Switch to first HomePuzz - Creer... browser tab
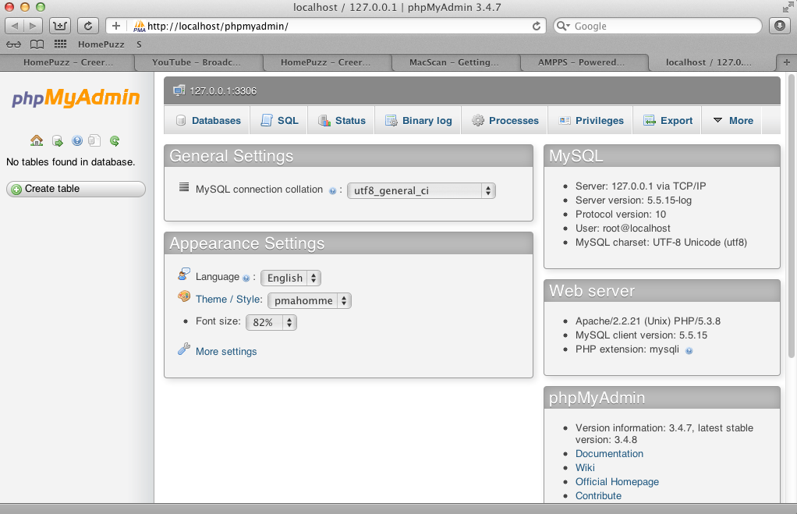Viewport: 797px width, 514px height. [68, 62]
